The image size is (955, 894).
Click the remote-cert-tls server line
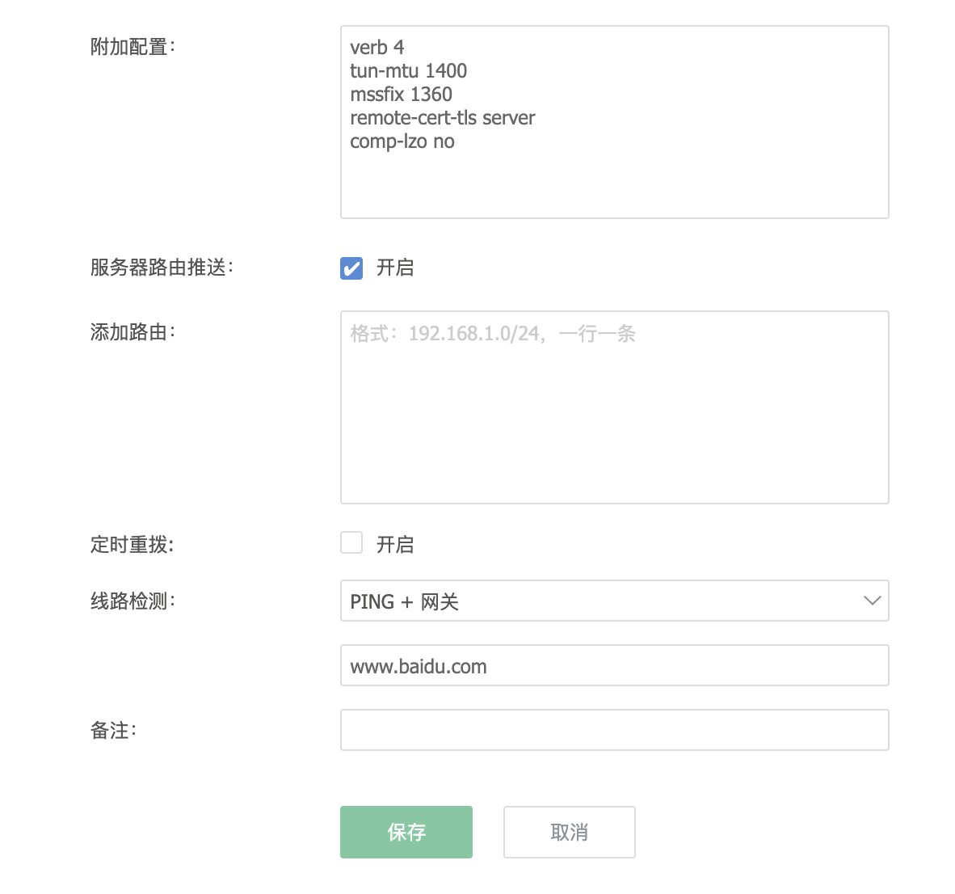(x=442, y=118)
